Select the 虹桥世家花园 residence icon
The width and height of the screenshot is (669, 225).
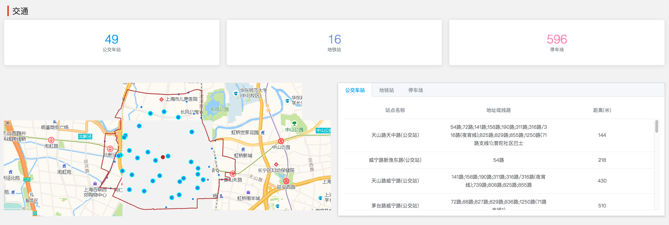click(x=263, y=132)
